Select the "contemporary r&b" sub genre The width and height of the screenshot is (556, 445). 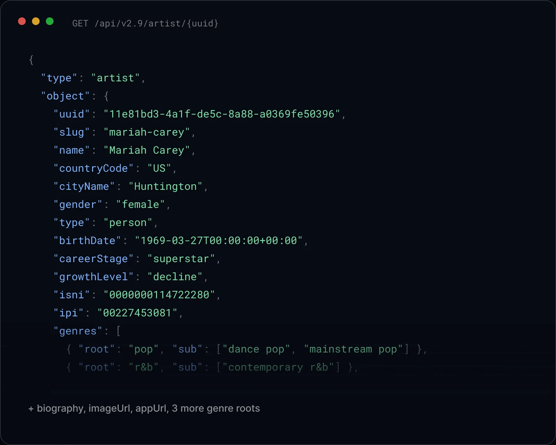pos(278,367)
